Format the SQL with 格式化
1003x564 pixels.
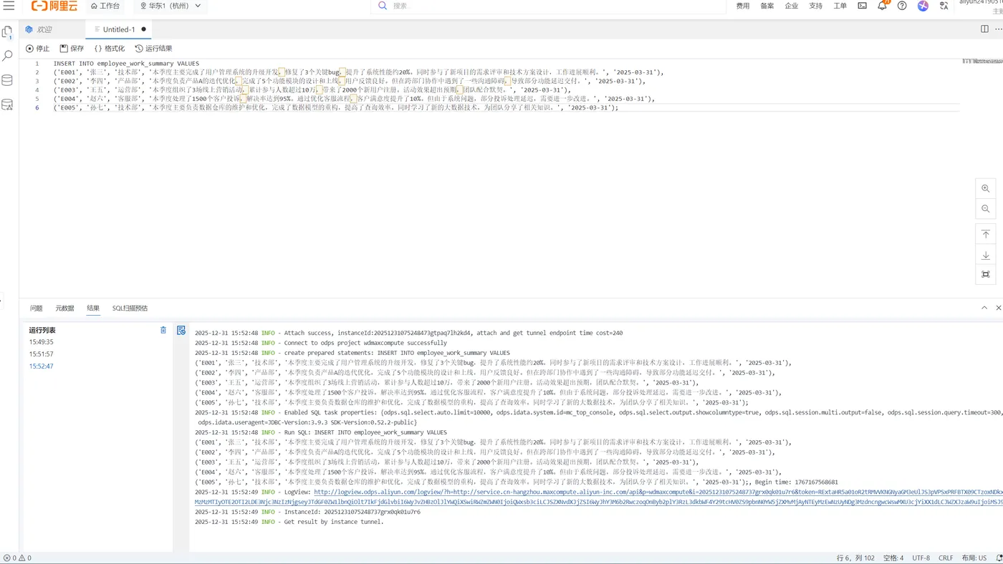[x=110, y=49]
